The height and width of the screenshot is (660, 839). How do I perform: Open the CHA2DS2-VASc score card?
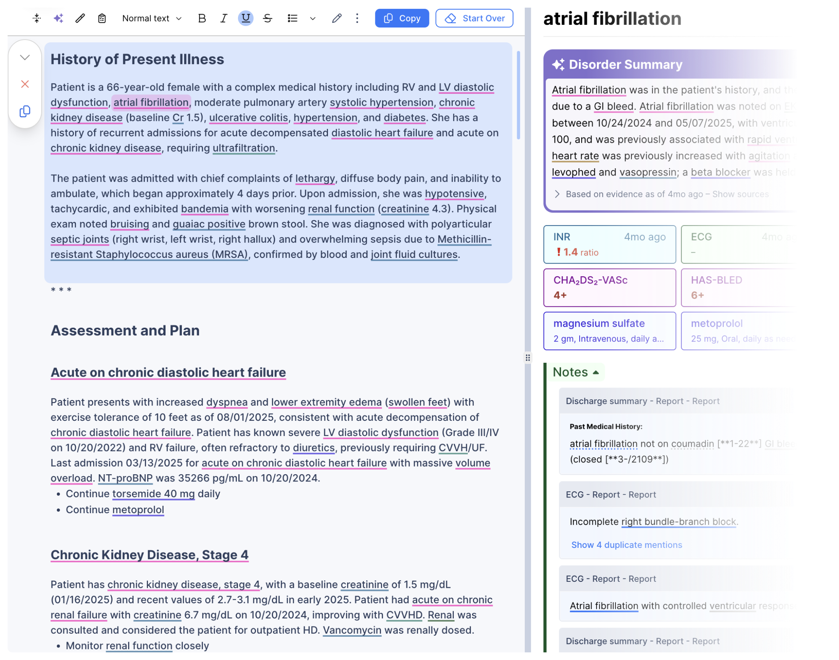(x=609, y=288)
